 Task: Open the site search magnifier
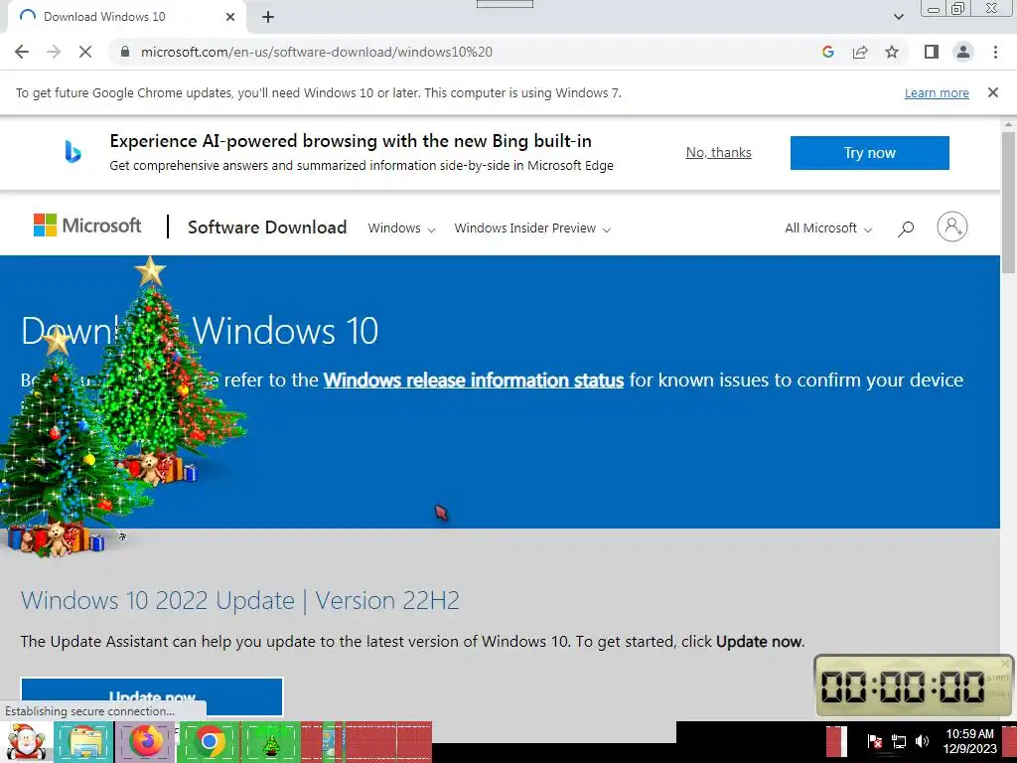pos(906,229)
